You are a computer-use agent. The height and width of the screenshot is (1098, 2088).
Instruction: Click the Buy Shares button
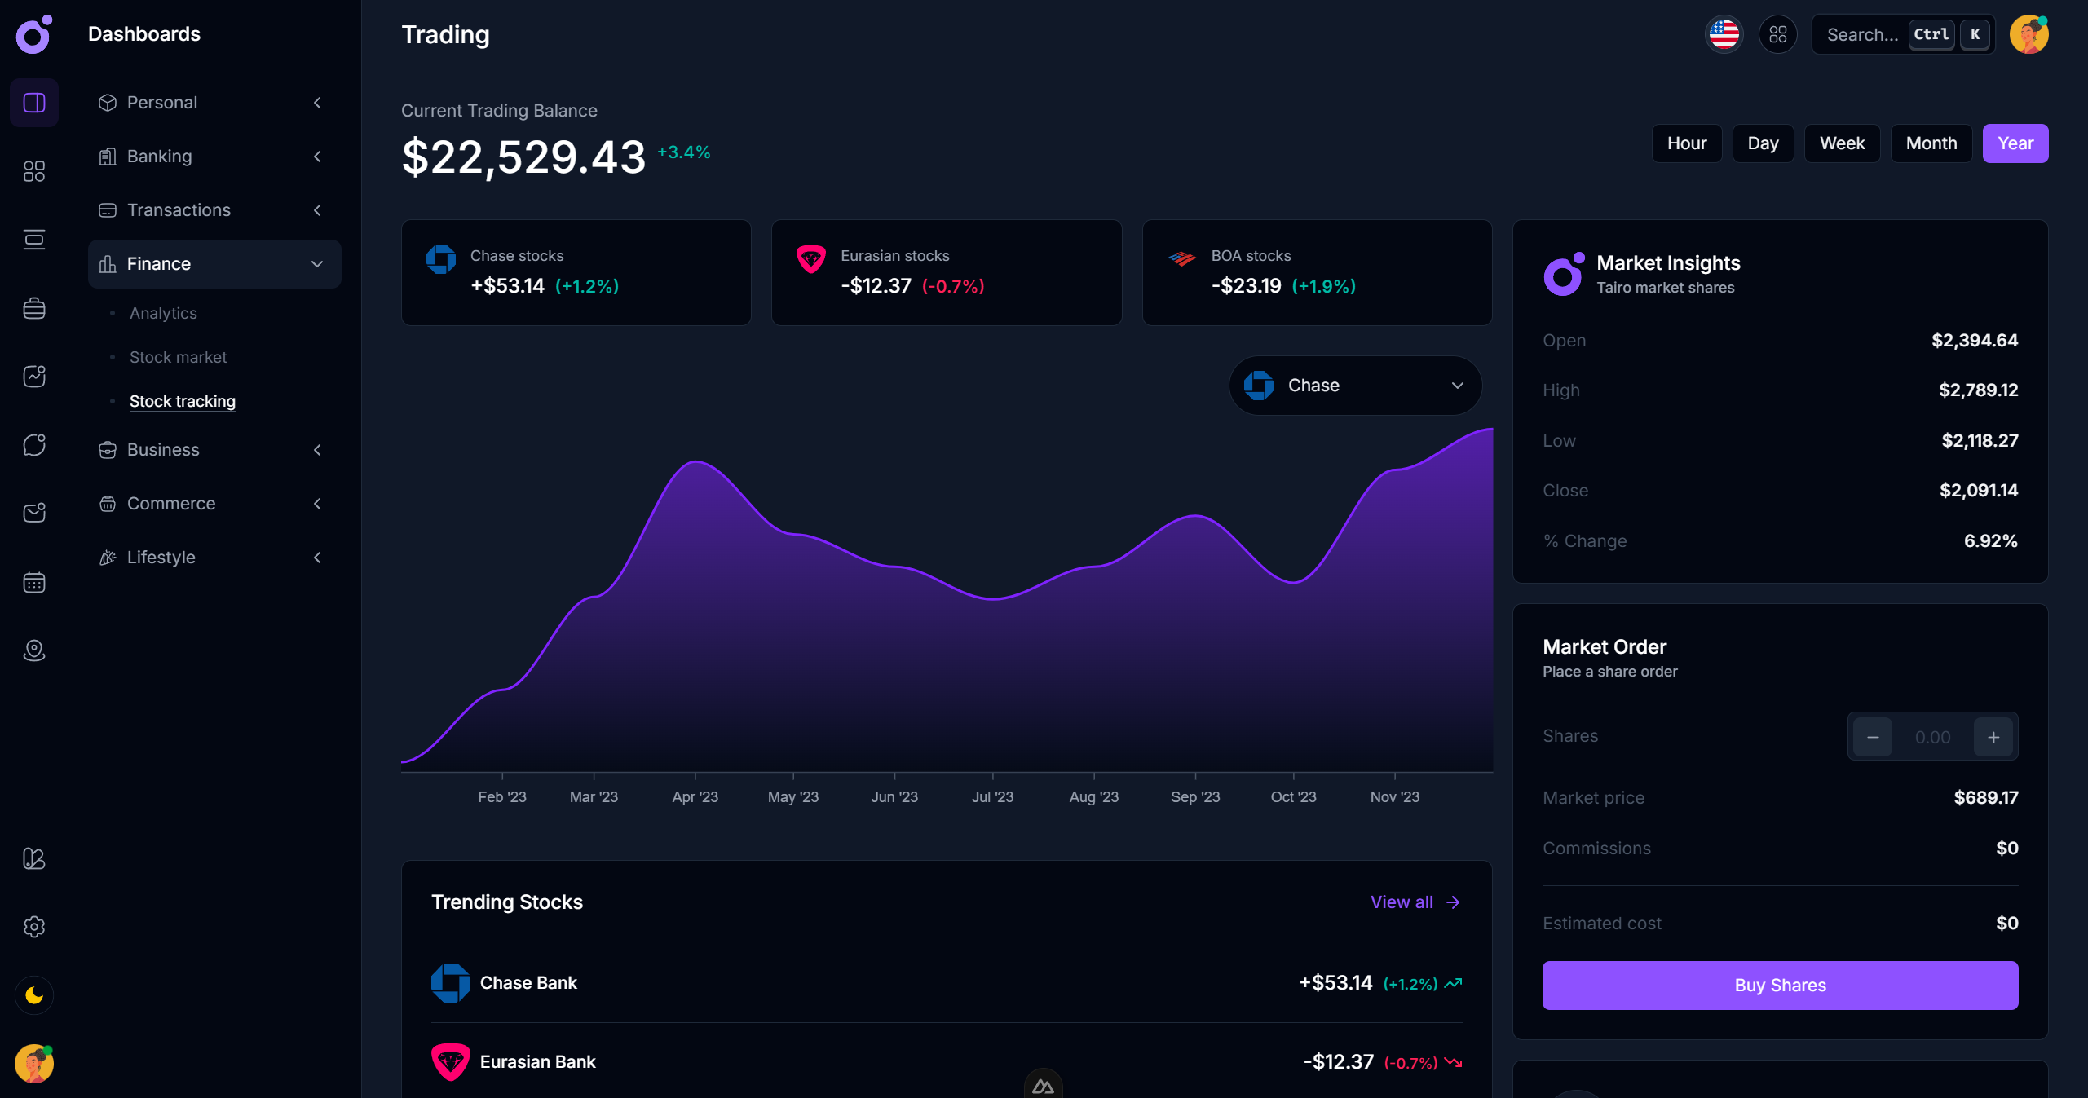pos(1779,985)
